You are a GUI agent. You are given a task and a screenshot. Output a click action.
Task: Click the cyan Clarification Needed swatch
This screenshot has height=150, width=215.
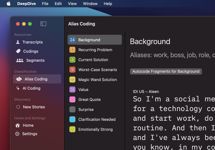click(x=72, y=120)
